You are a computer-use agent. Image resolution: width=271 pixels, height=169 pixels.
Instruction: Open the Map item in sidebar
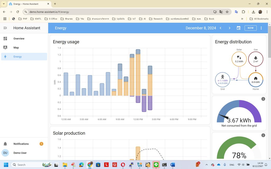(16, 48)
